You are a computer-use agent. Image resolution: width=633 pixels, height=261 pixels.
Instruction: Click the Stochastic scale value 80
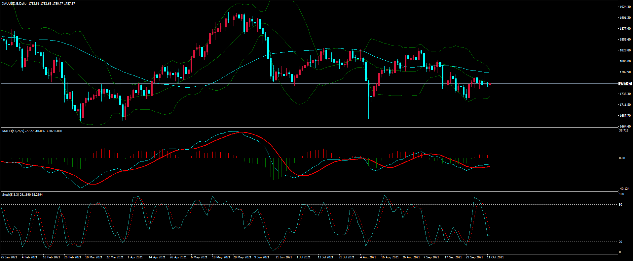click(x=620, y=205)
